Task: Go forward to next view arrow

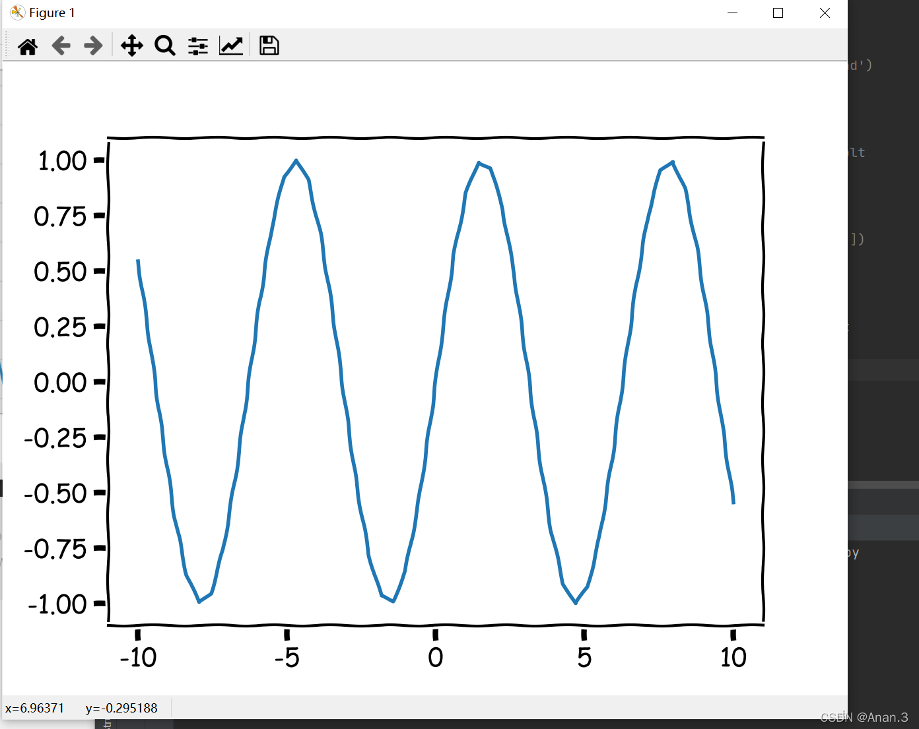Action: (93, 46)
